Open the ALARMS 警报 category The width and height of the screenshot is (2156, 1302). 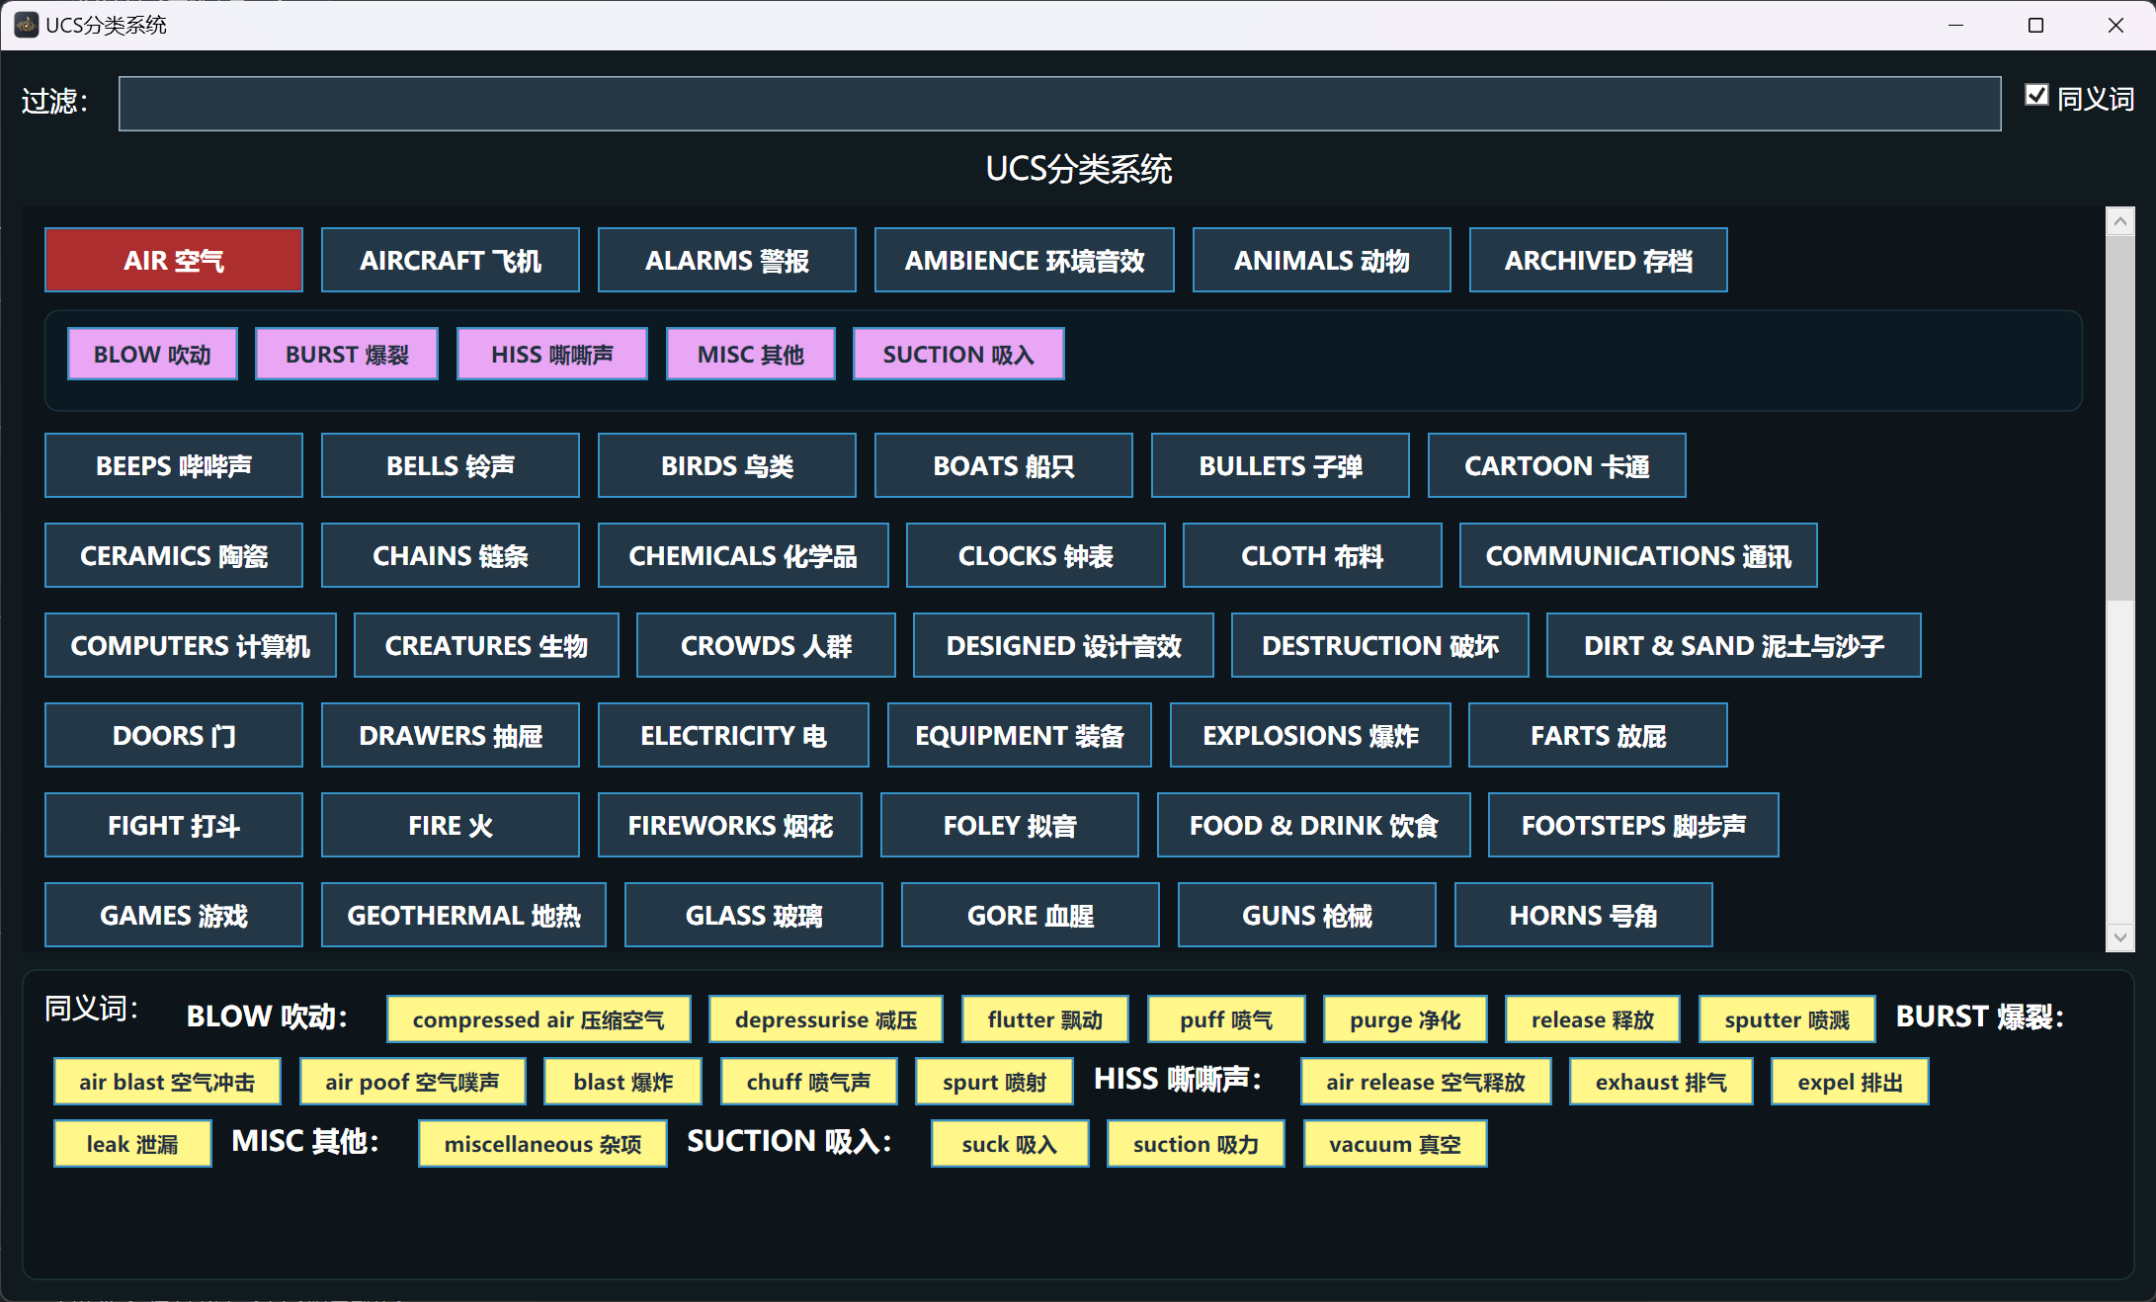click(x=727, y=260)
